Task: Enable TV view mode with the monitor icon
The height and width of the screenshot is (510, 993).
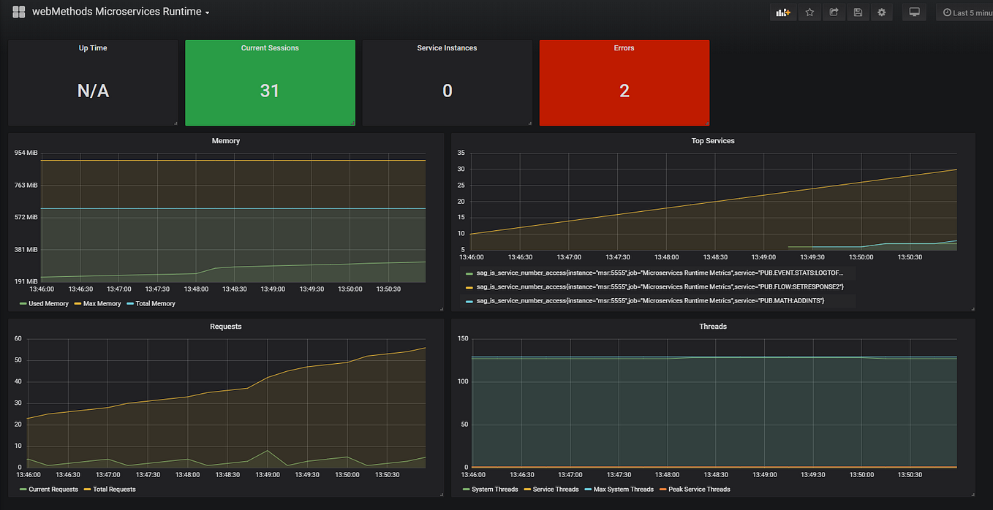Action: tap(914, 12)
